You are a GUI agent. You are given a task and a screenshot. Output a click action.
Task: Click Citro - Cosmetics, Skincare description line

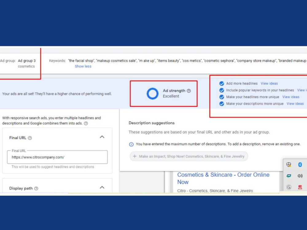coord(216,191)
